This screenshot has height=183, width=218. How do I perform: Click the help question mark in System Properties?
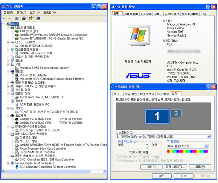[x=209, y=7]
